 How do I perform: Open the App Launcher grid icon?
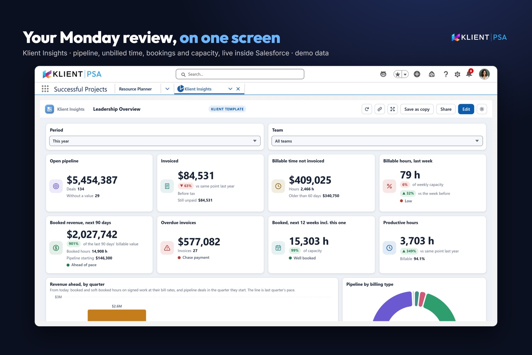(x=45, y=89)
